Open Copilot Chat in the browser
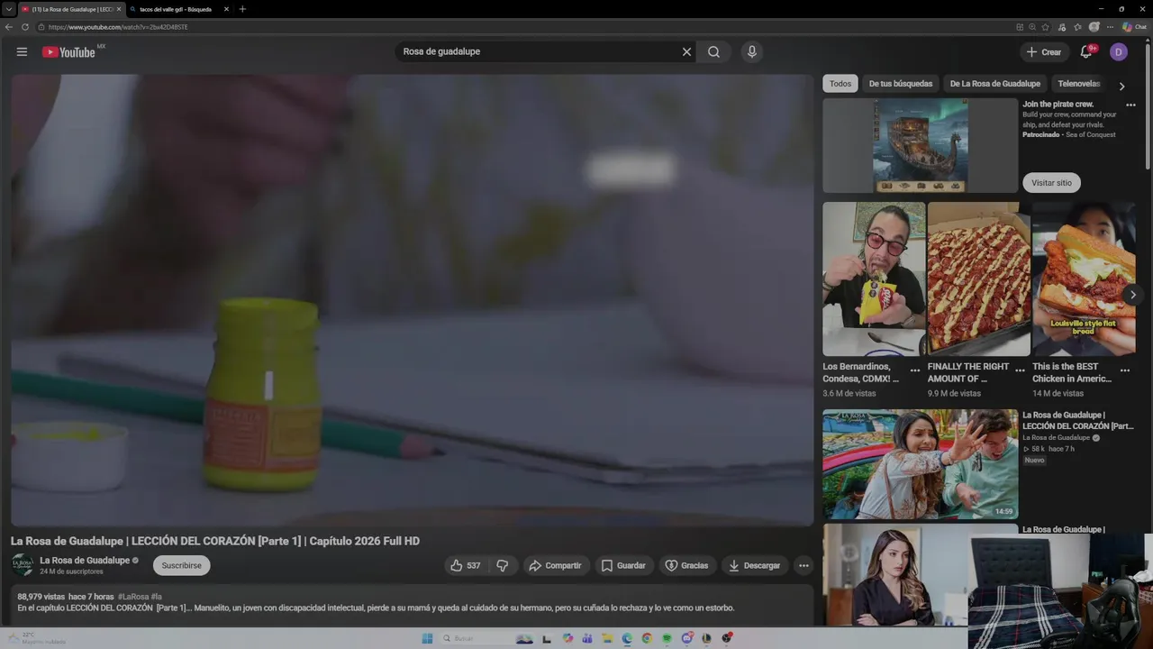The image size is (1153, 649). [x=1134, y=27]
